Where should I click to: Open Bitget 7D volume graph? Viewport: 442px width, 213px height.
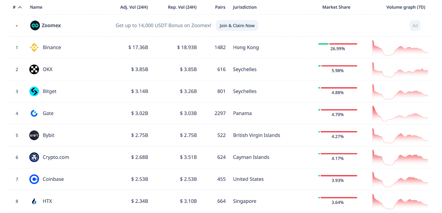coord(400,92)
